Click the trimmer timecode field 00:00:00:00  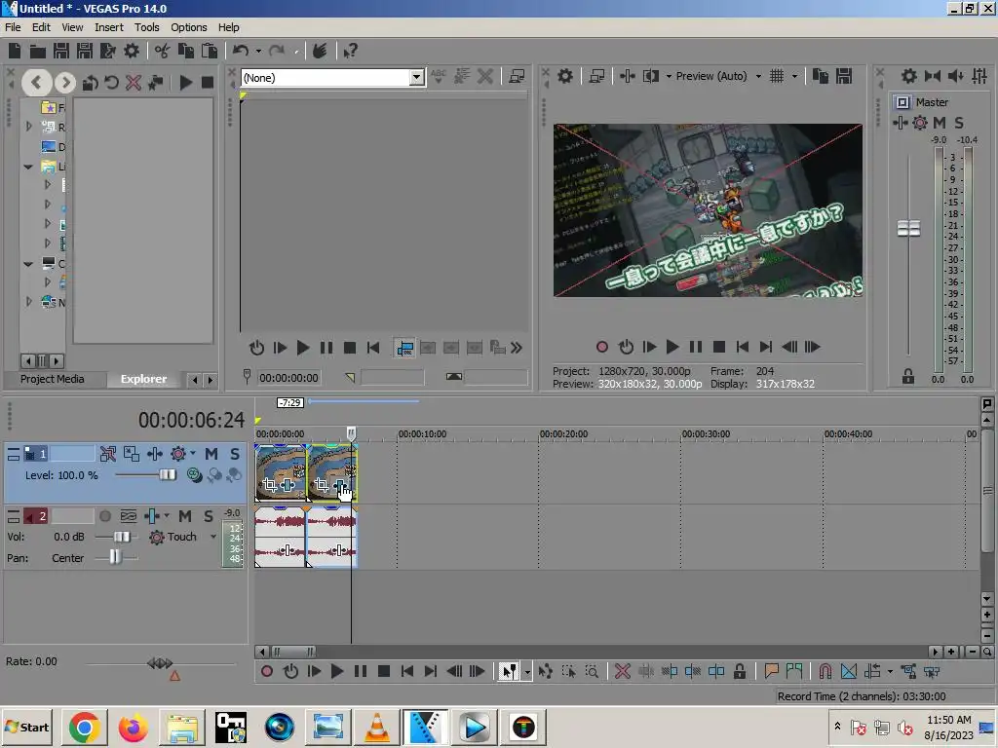(288, 378)
